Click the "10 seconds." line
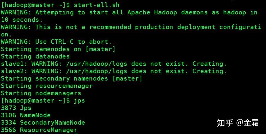The width and height of the screenshot is (266, 134). [x=22, y=20]
